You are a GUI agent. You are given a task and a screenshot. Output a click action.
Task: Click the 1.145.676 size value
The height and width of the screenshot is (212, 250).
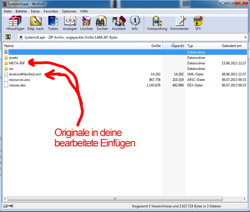pos(153,85)
